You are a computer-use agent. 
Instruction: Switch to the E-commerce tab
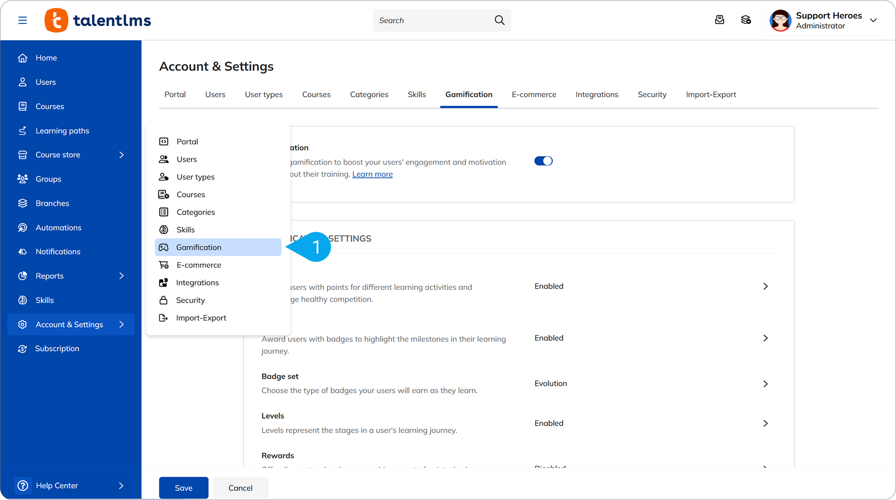click(x=534, y=94)
